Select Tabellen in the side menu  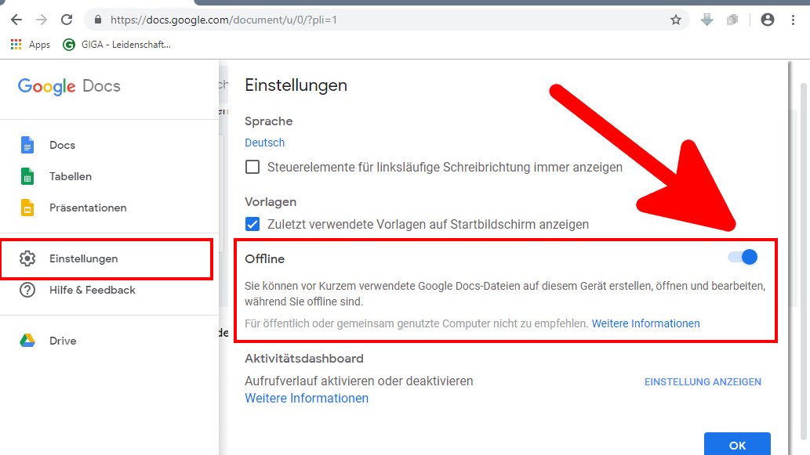coord(71,176)
